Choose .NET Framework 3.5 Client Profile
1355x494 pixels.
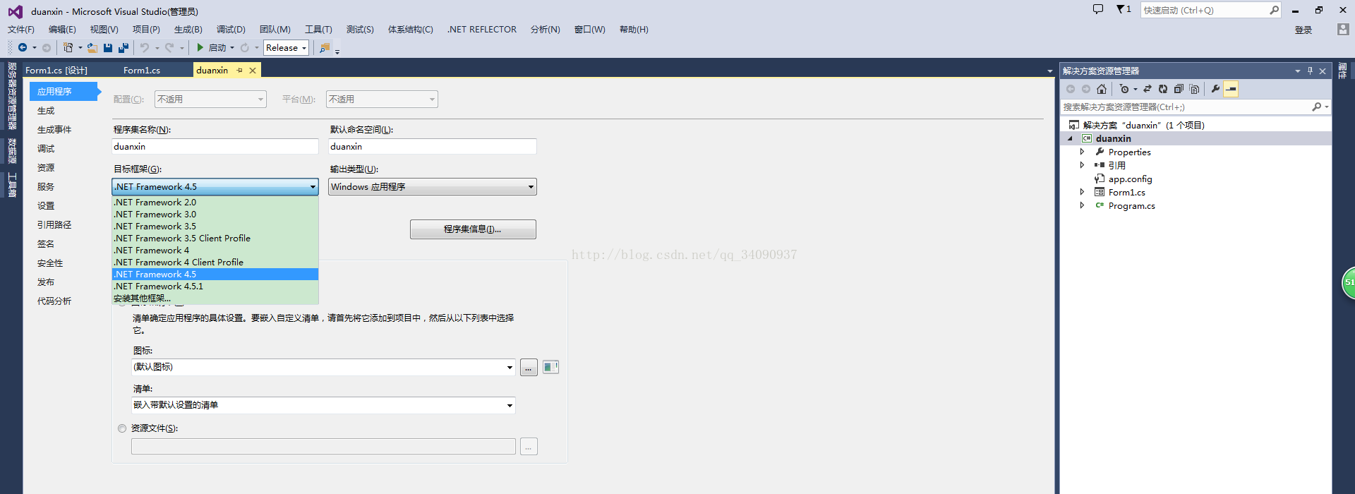[215, 239]
